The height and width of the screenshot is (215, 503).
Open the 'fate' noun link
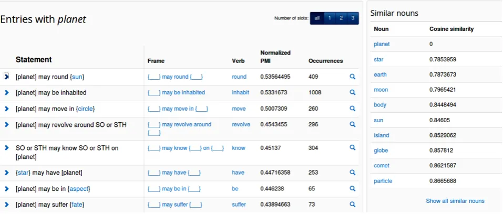(77, 205)
